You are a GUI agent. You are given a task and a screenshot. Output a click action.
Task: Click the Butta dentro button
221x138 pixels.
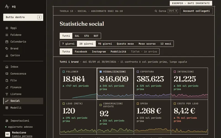coord(23,17)
